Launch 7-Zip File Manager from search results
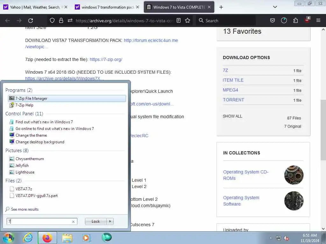 click(x=67, y=98)
